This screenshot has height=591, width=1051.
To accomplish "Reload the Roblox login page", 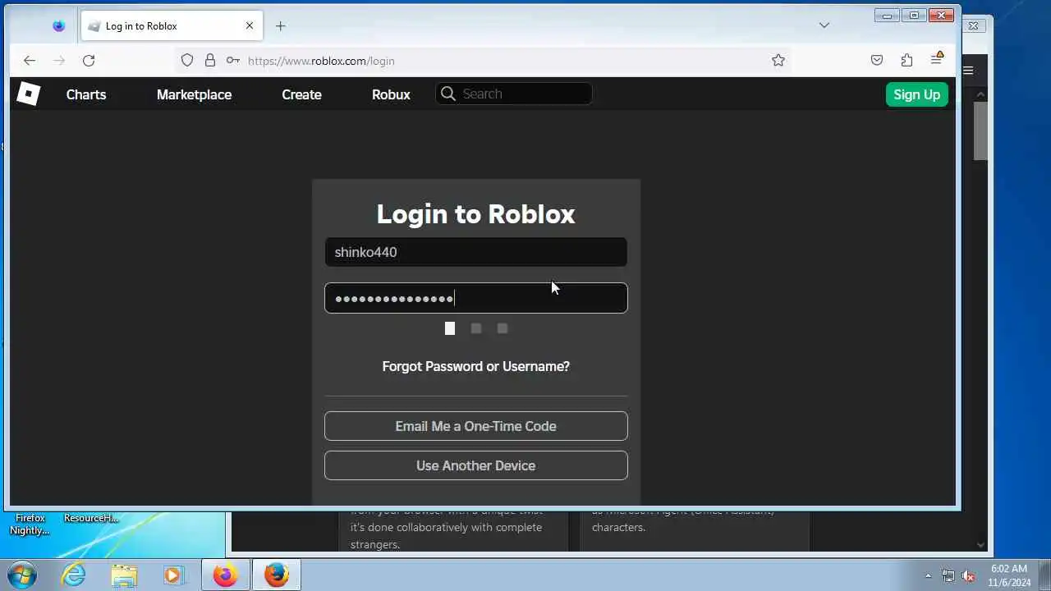I will [x=89, y=60].
